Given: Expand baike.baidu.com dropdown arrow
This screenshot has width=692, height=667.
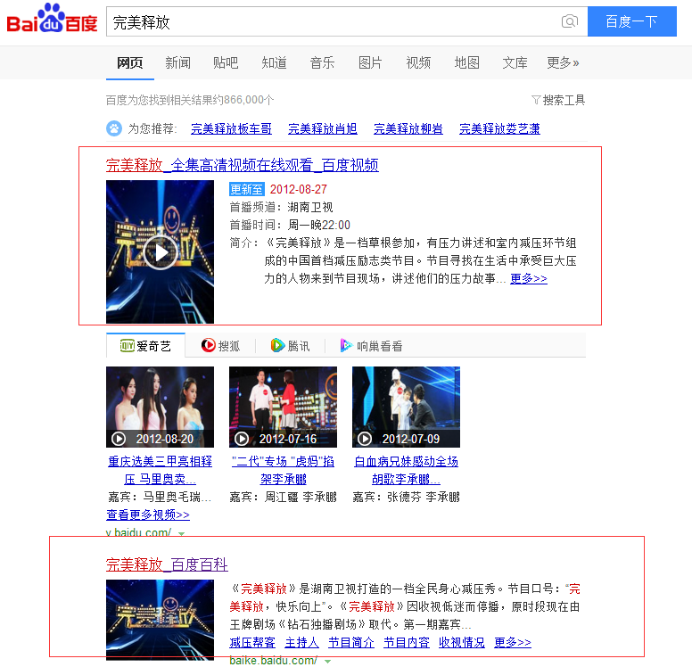Looking at the screenshot, I should 327,662.
